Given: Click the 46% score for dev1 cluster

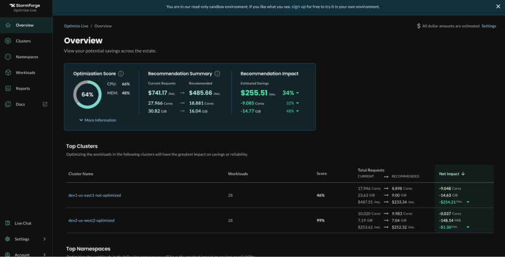Looking at the screenshot, I should click(x=321, y=195).
